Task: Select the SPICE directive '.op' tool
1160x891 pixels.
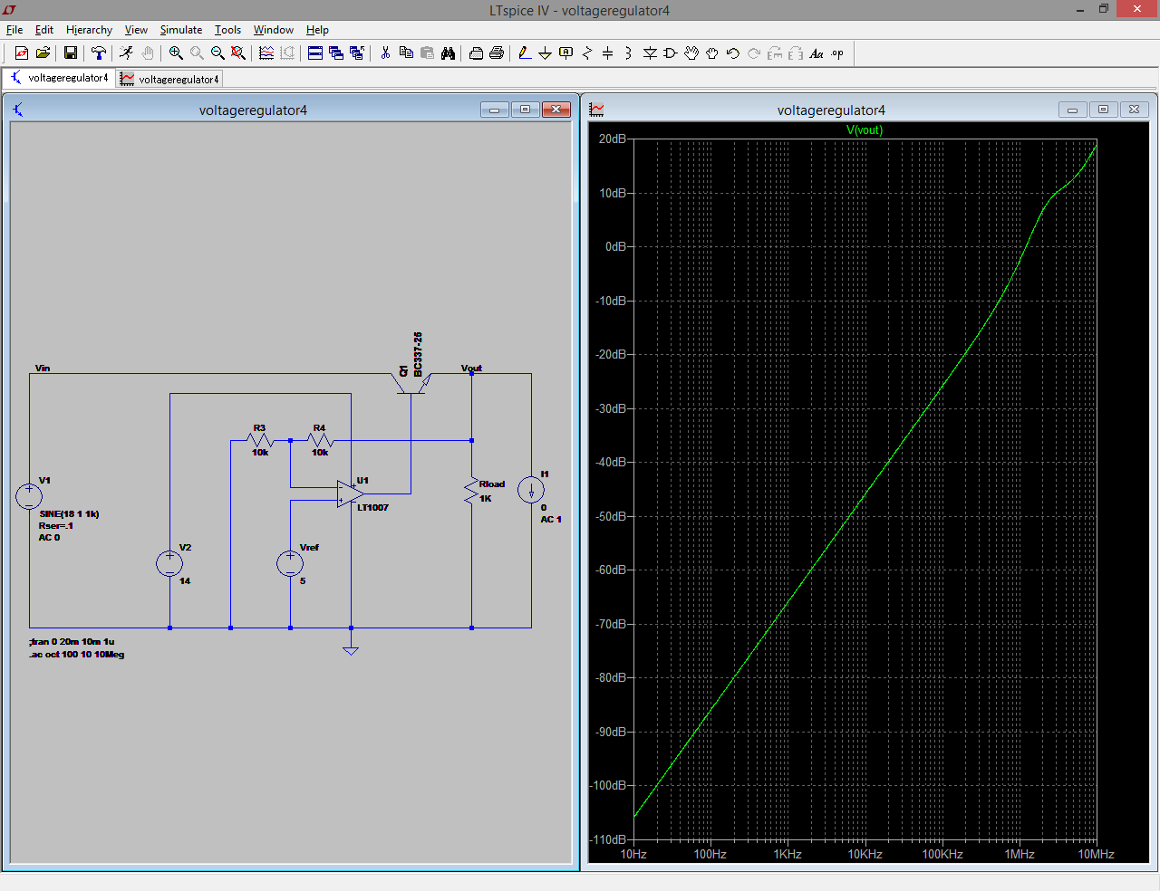Action: 837,53
